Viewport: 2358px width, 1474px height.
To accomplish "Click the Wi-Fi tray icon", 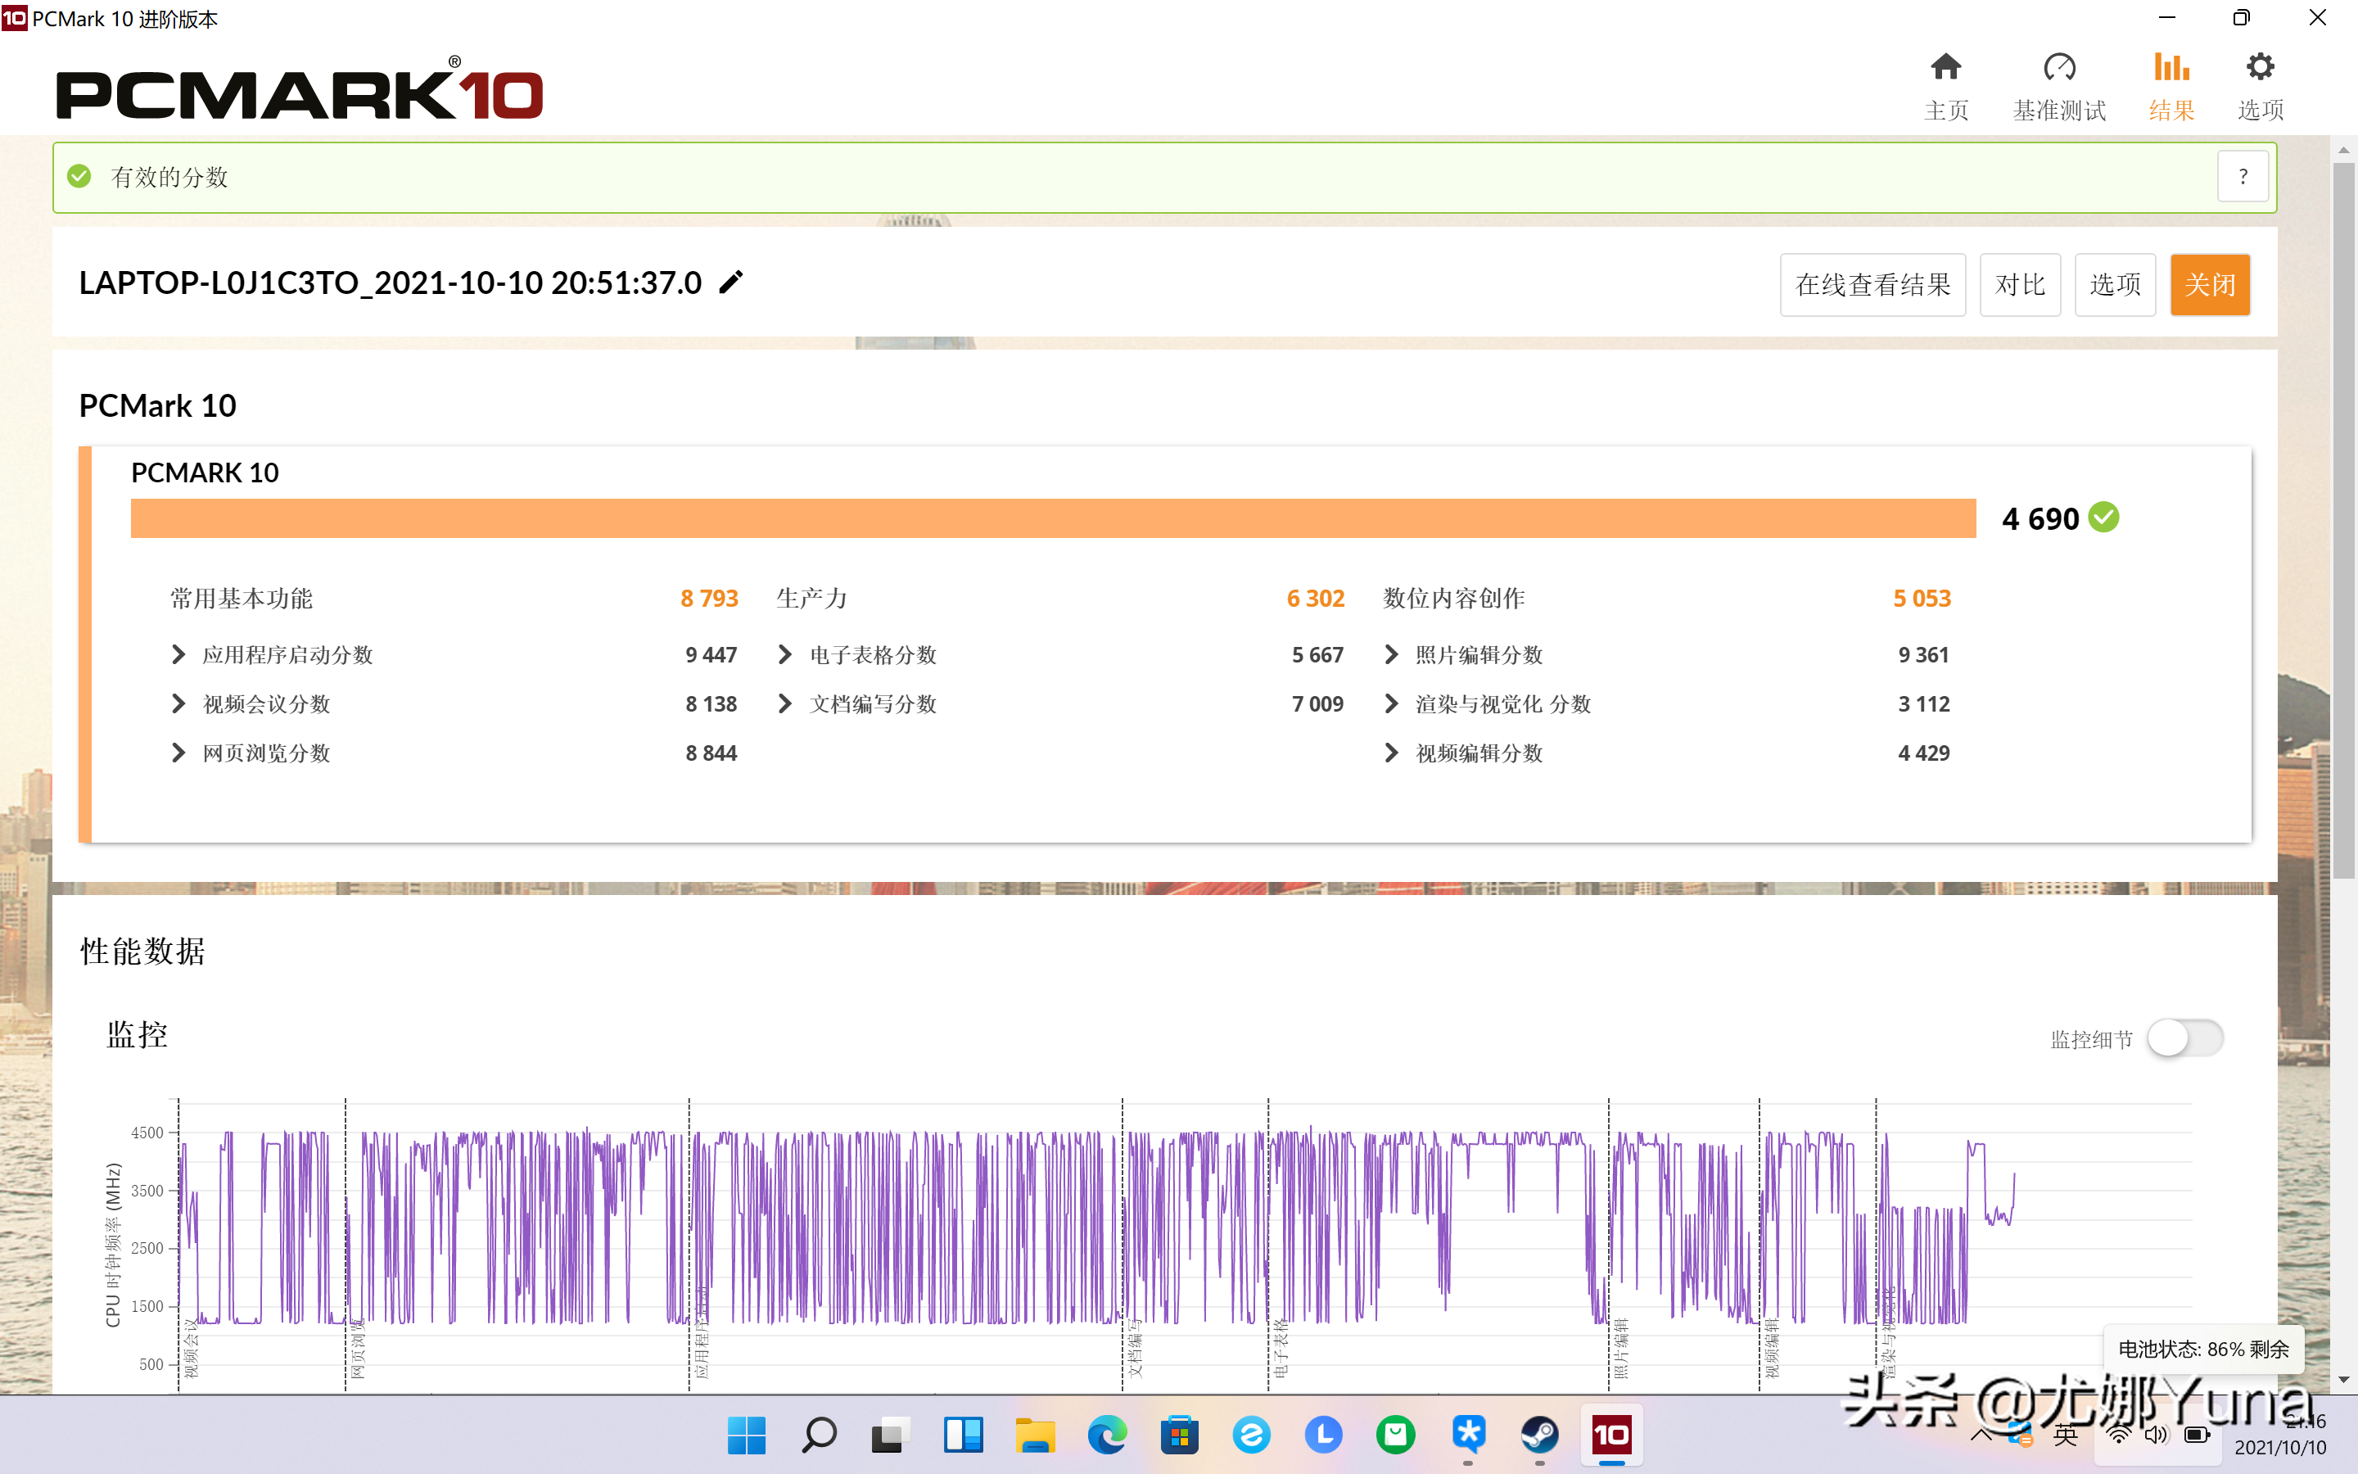I will (x=2118, y=1434).
